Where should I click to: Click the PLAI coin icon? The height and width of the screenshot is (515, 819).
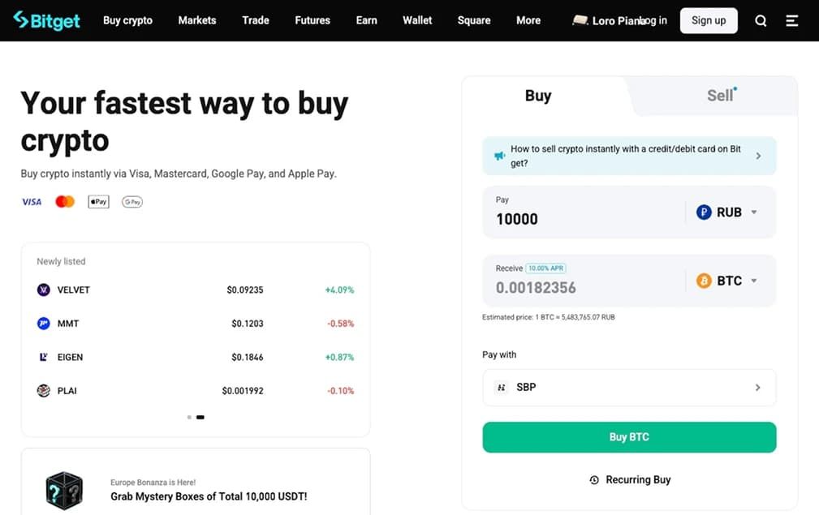(43, 390)
